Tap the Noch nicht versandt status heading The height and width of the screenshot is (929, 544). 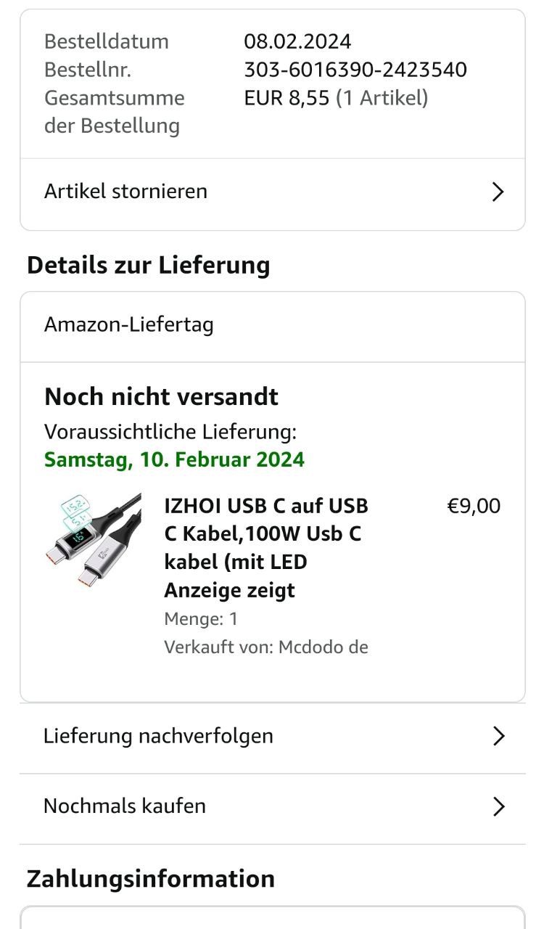point(162,397)
